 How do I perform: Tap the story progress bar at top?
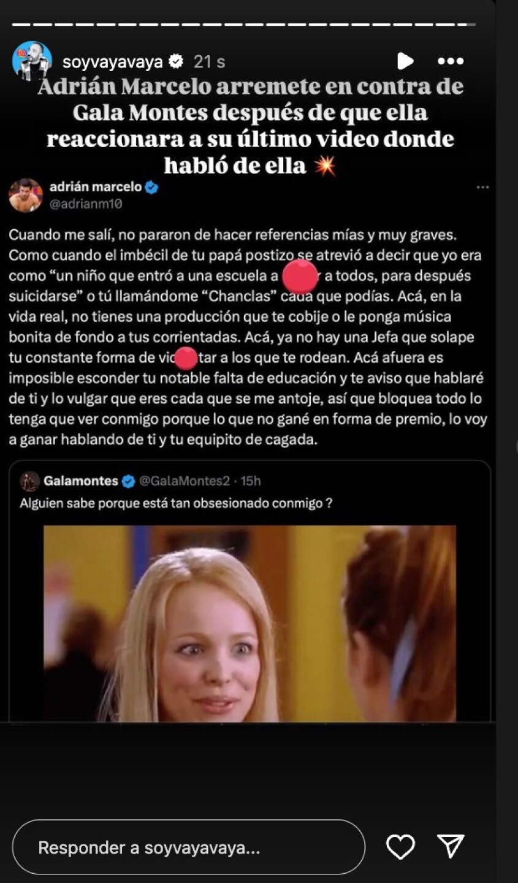[x=243, y=25]
